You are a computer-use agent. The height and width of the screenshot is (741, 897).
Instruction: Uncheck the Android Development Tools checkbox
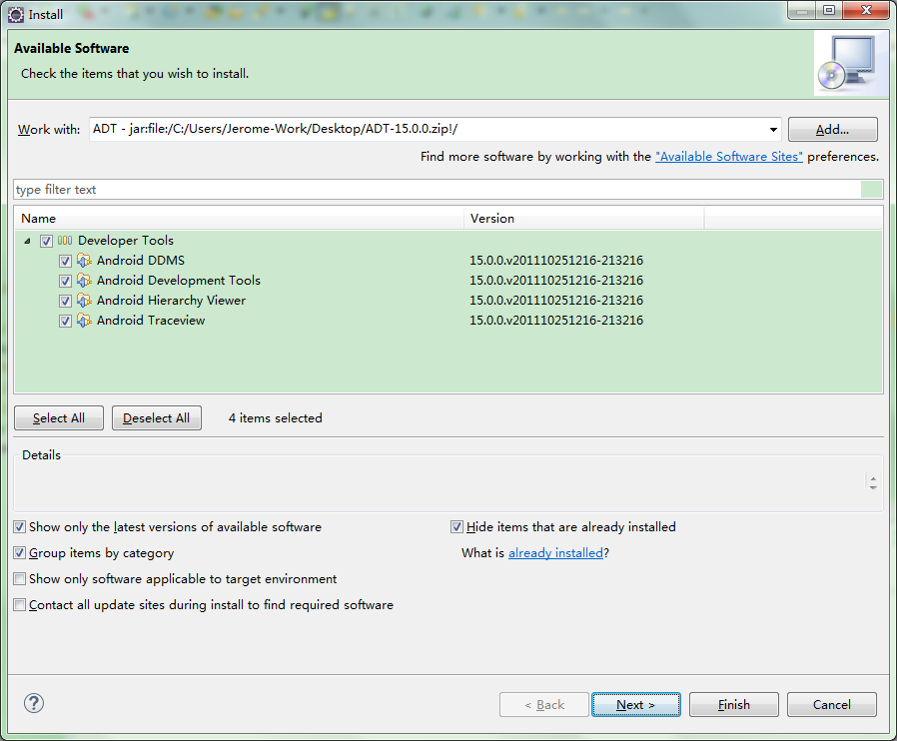point(65,282)
